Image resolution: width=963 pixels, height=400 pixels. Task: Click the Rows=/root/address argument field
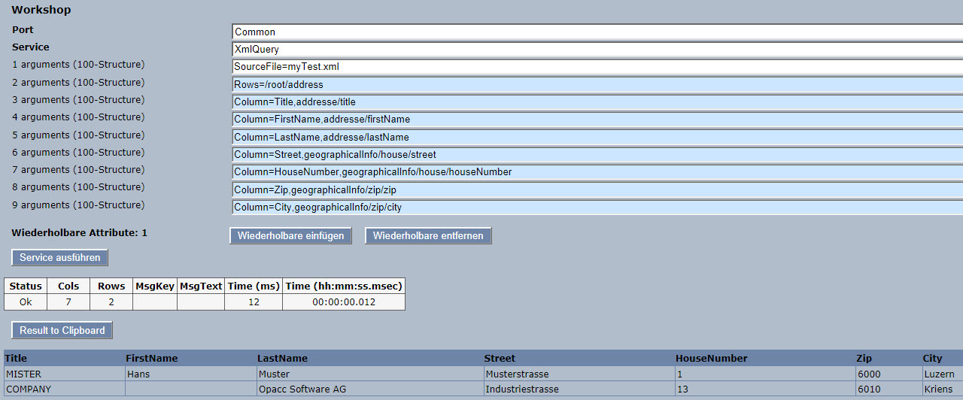pyautogui.click(x=597, y=85)
